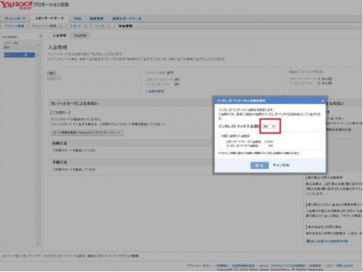Click the help icon next to インタレストマッチ remaining days
This screenshot has width=363, height=272.
point(319,83)
